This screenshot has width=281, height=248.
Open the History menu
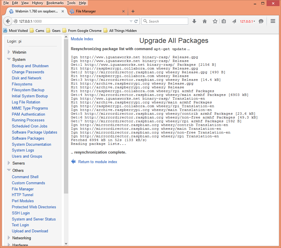(x=38, y=3)
